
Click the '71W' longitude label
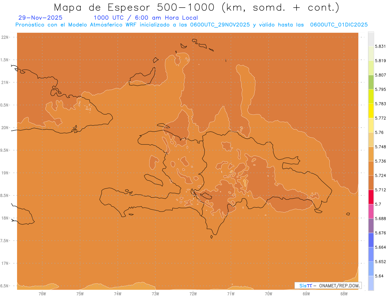point(231,294)
